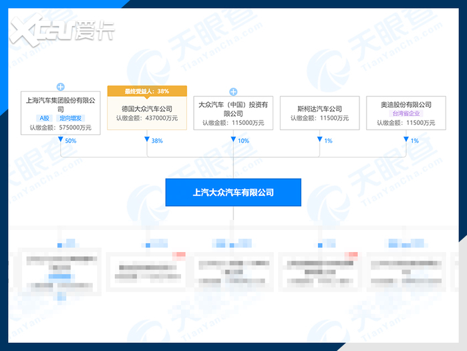Click 认缴金额: 437000万元 text
This screenshot has width=467, height=351.
click(x=147, y=118)
